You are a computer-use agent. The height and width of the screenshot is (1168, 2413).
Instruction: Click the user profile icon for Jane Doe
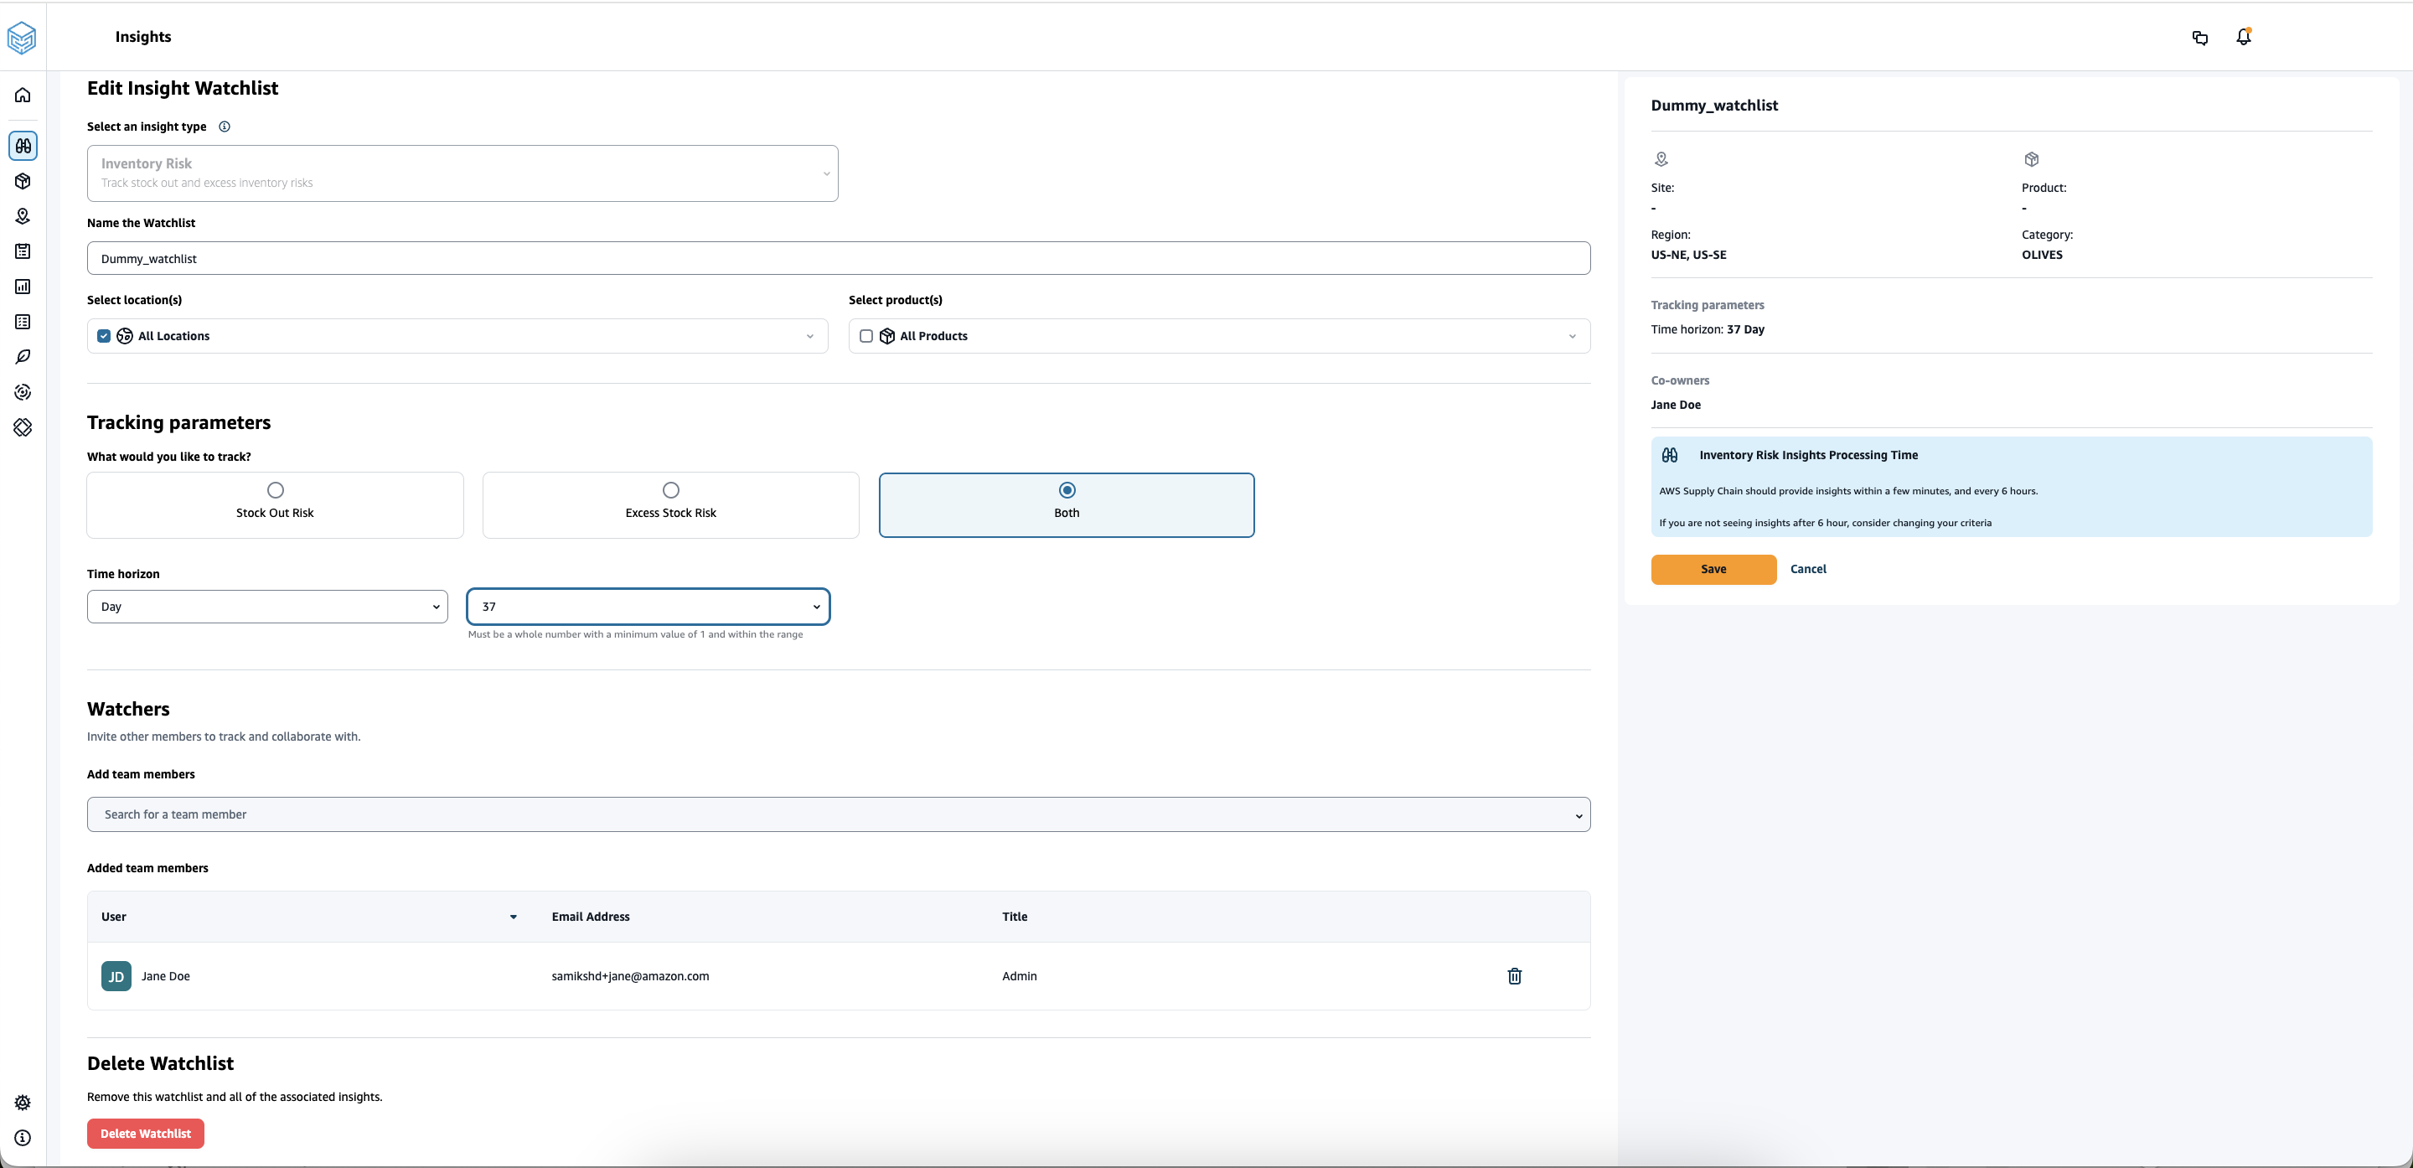click(116, 975)
